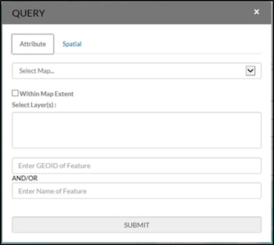The width and height of the screenshot is (274, 245).
Task: Click the AND/OR label between fields
Action: click(x=25, y=178)
